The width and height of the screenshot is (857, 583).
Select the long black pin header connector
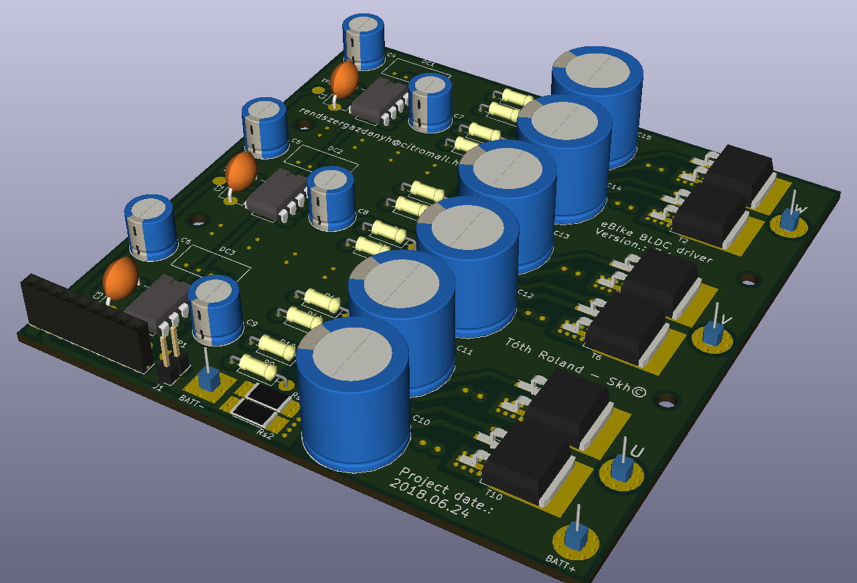[86, 319]
